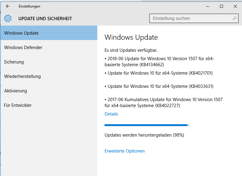Click 'Updates werden heruntergeladen (98%)' status
Image resolution: width=242 pixels, height=176 pixels.
[144, 135]
